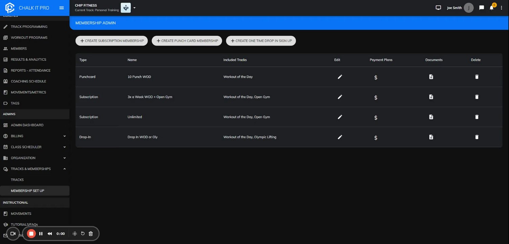Click the Chalk It Pro logo

point(10,8)
